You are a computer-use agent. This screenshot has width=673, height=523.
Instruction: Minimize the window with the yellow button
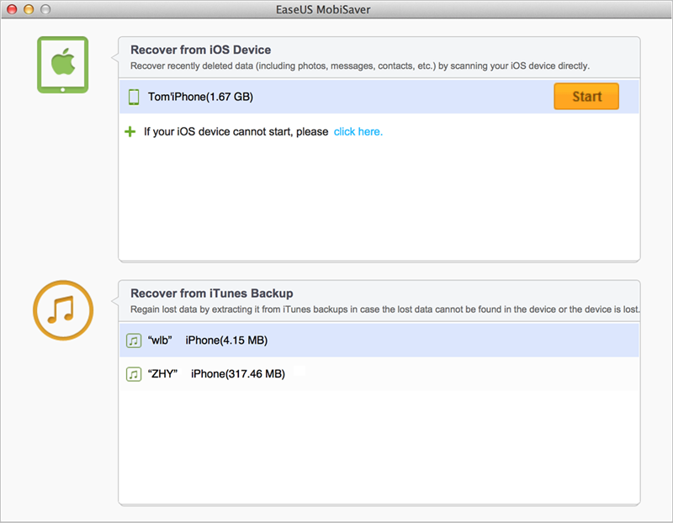point(28,9)
